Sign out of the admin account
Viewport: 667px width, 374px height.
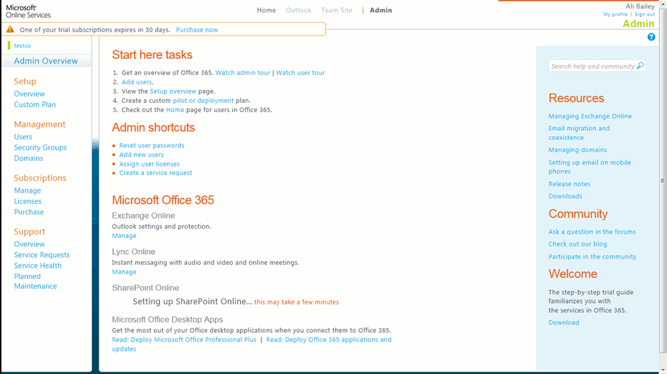coord(644,14)
